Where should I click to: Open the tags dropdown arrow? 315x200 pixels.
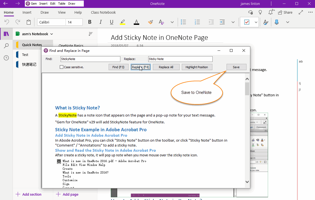256,22
